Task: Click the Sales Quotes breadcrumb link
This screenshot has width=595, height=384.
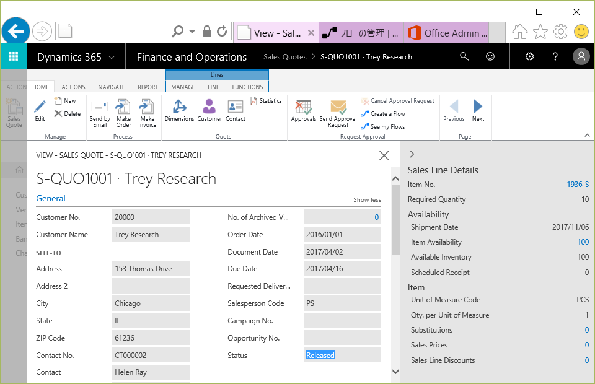Action: point(285,57)
